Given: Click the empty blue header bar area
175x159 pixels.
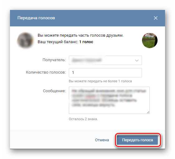Looking at the screenshot, I should click(104, 18).
